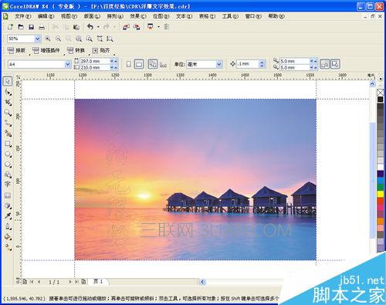Undo the last action
This screenshot has height=305, width=386.
click(x=90, y=26)
